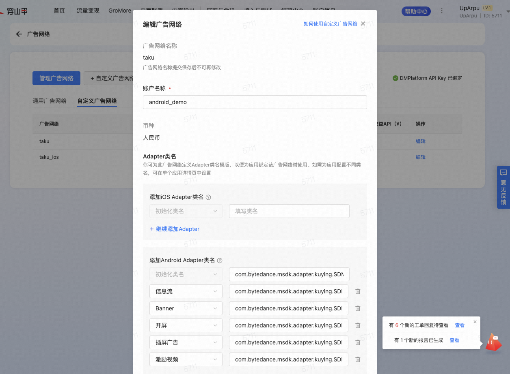Click the iOS class name input field
510x374 pixels.
pos(289,211)
